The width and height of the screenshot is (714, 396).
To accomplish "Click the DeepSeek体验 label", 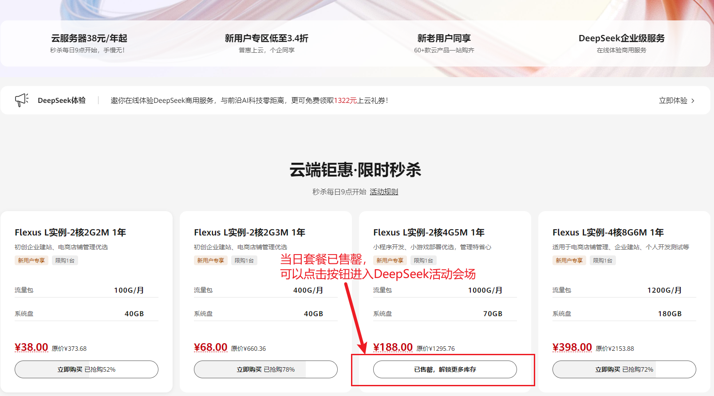I will point(62,100).
